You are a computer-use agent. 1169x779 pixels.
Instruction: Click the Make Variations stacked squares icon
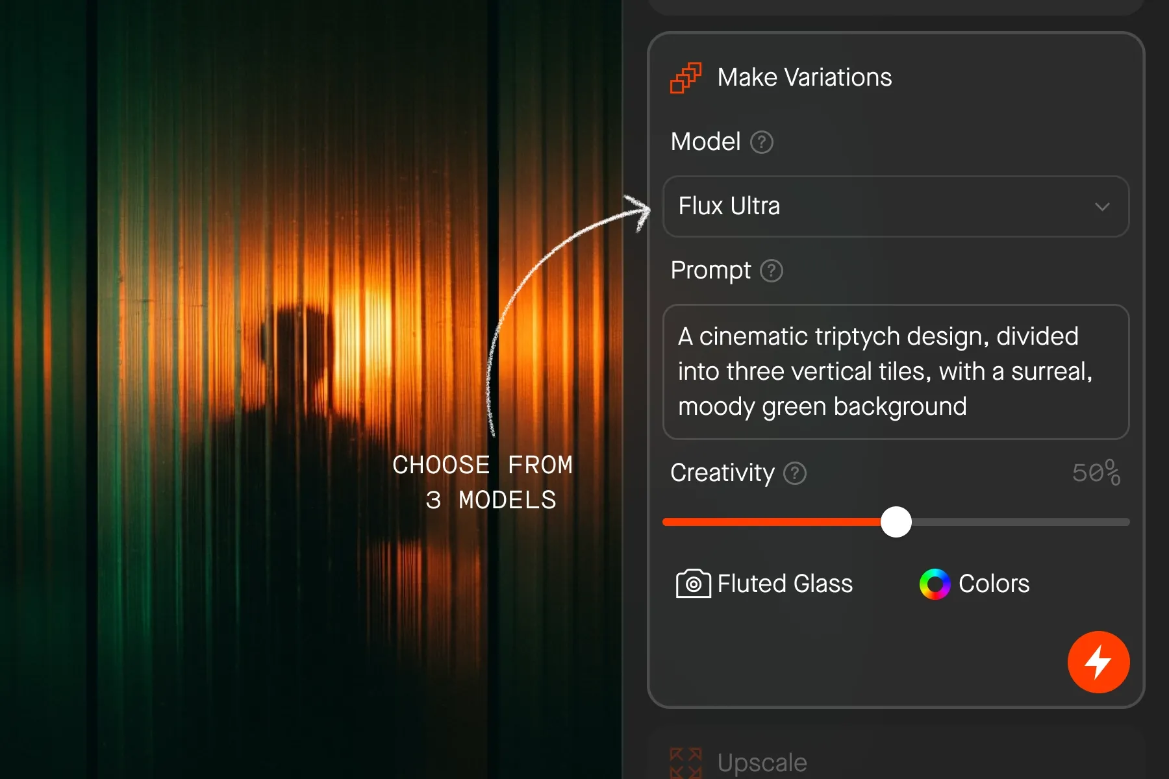pyautogui.click(x=686, y=78)
